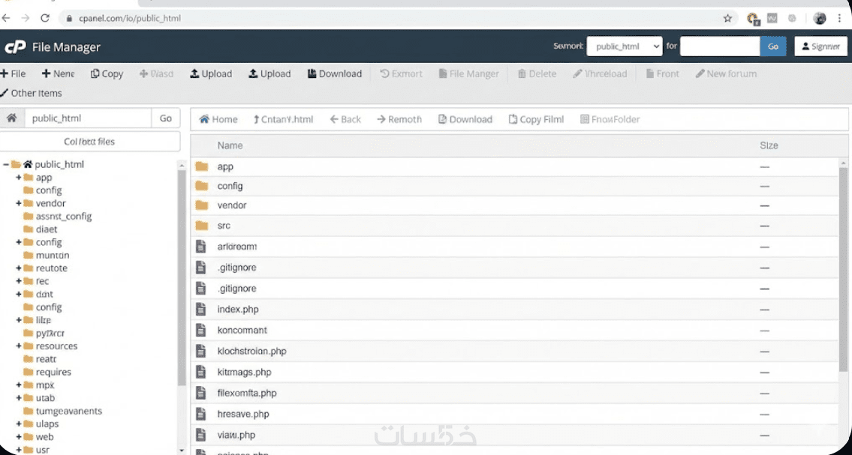Screen dimensions: 852x455
Task: Click the Download toolbar item with disk icon
Action: (x=335, y=73)
